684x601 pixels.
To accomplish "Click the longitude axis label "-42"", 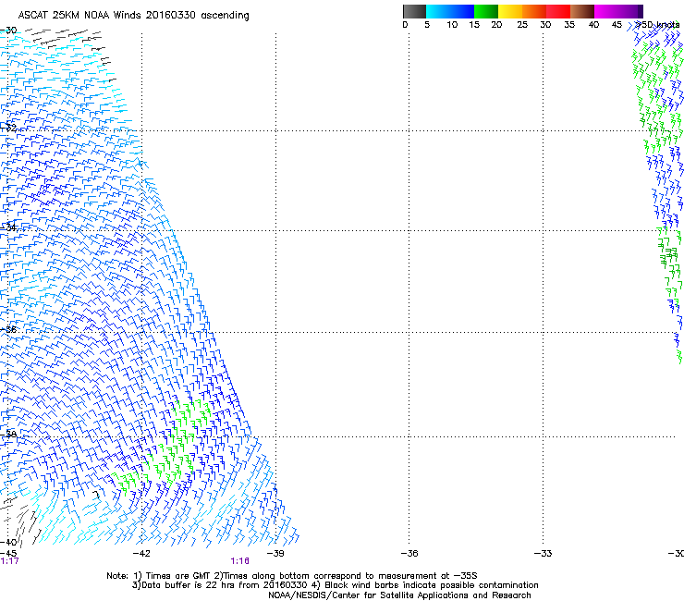I will click(x=141, y=554).
